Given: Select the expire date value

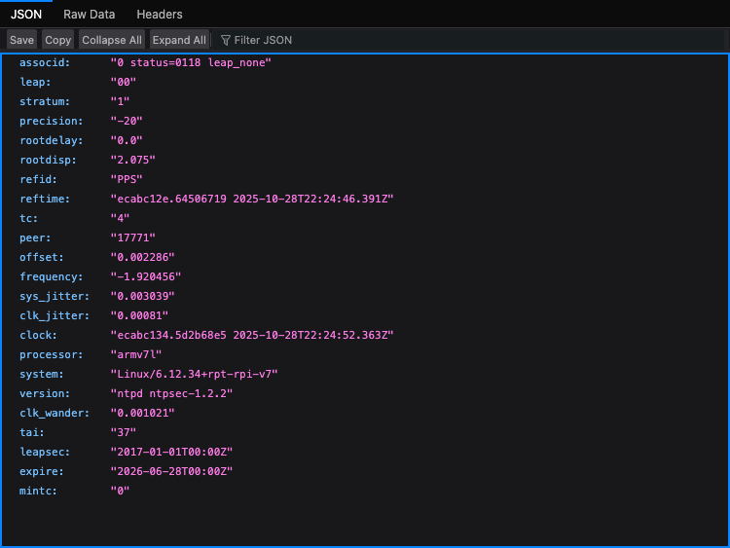Looking at the screenshot, I should coord(171,471).
